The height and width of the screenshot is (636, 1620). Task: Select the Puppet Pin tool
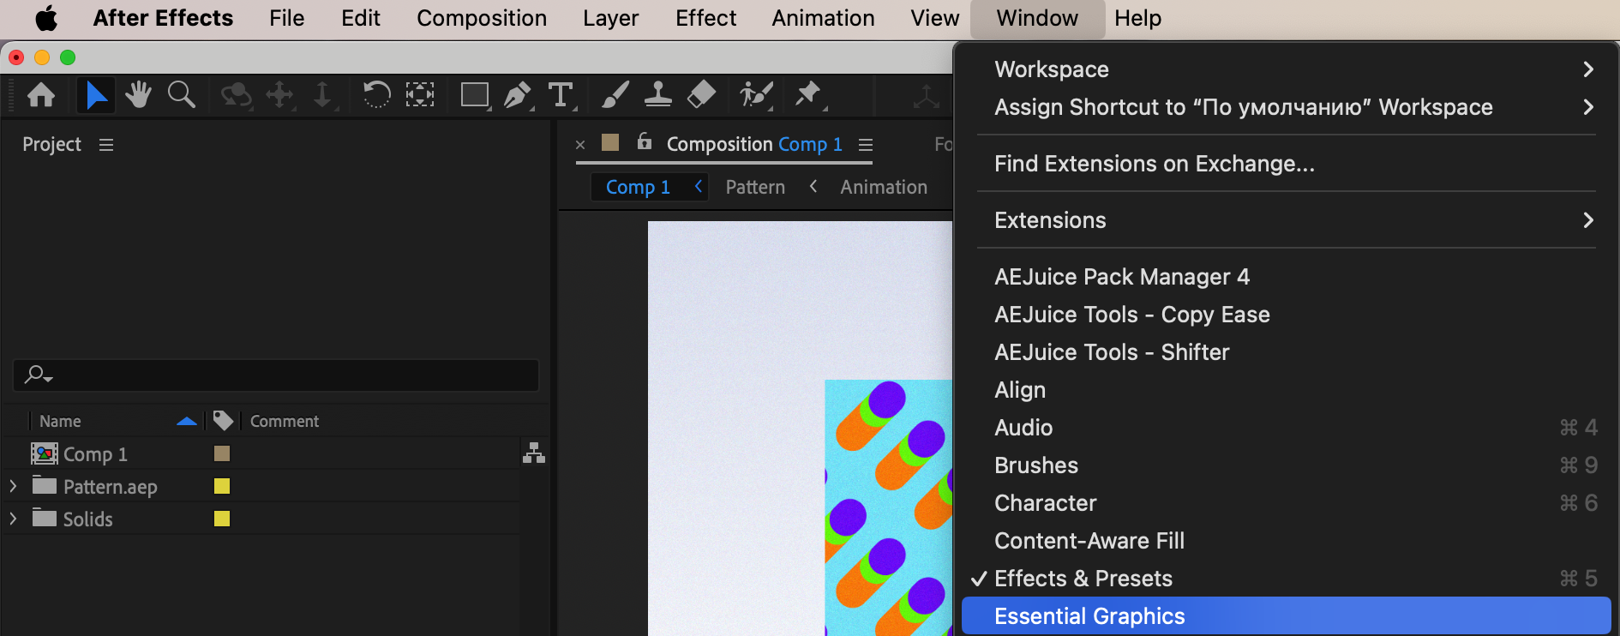[807, 94]
